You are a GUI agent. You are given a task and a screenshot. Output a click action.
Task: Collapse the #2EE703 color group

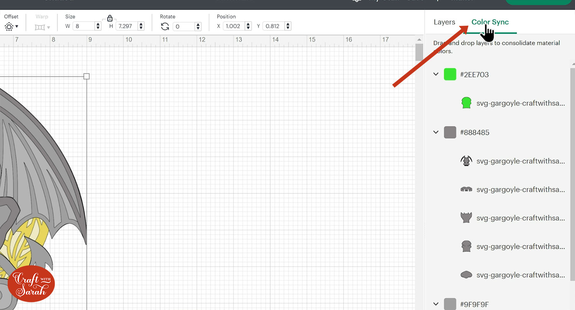coord(436,74)
